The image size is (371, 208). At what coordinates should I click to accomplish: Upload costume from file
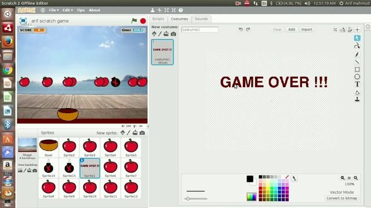coord(166,34)
